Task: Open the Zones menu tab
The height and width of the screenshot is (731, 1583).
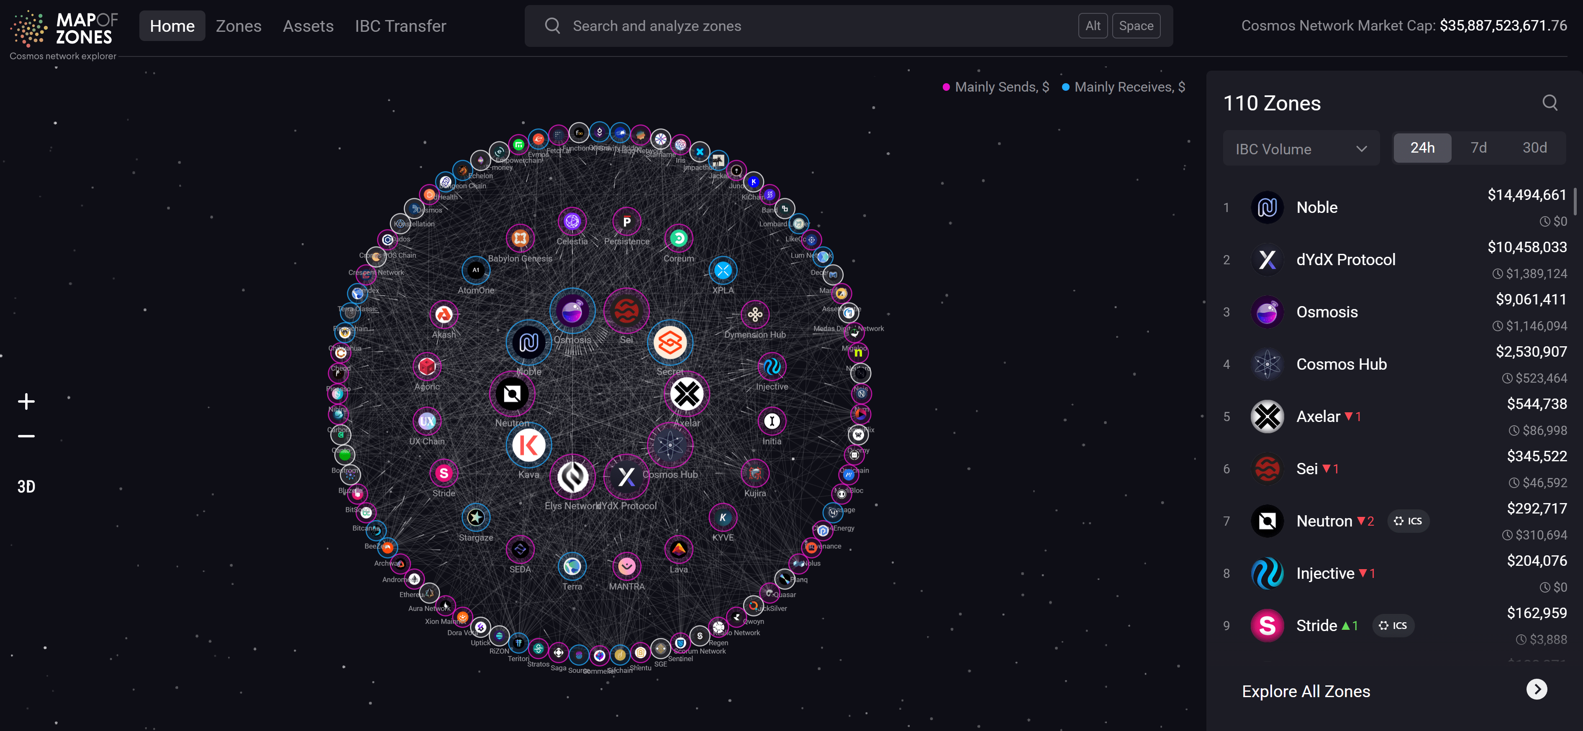Action: click(239, 26)
